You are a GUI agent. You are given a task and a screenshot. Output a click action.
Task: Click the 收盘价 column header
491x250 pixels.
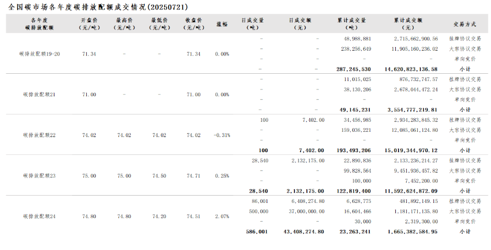tap(193, 24)
